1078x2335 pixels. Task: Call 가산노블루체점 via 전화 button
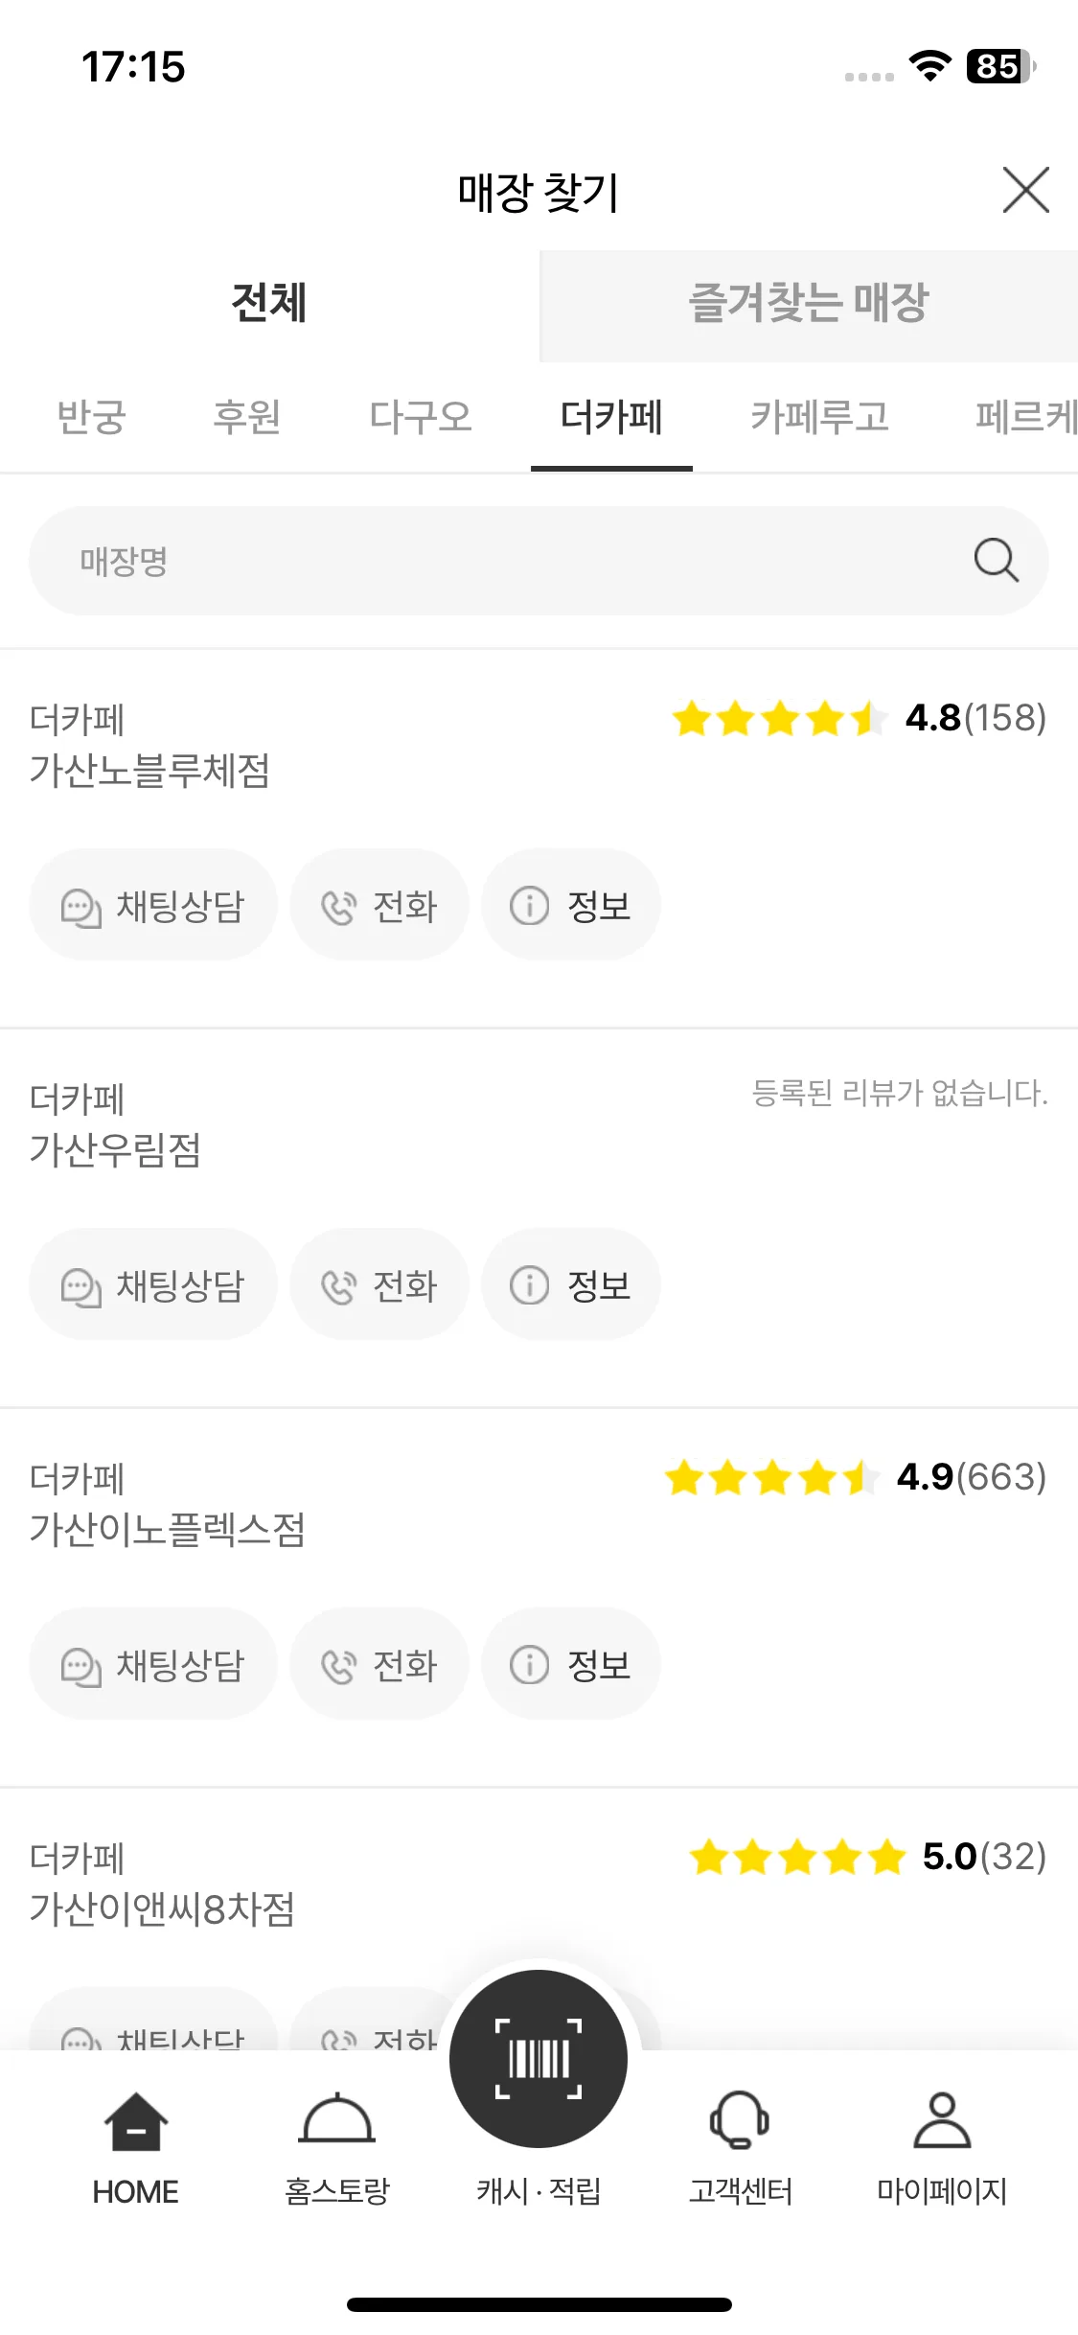[x=379, y=905]
